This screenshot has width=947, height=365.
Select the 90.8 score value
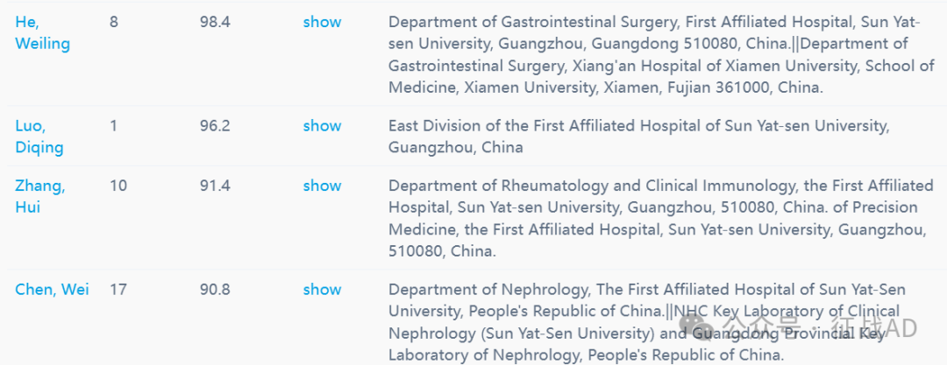[215, 290]
